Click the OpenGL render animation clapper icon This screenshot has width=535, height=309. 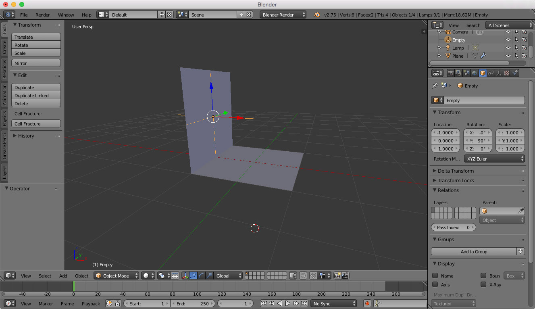point(345,276)
